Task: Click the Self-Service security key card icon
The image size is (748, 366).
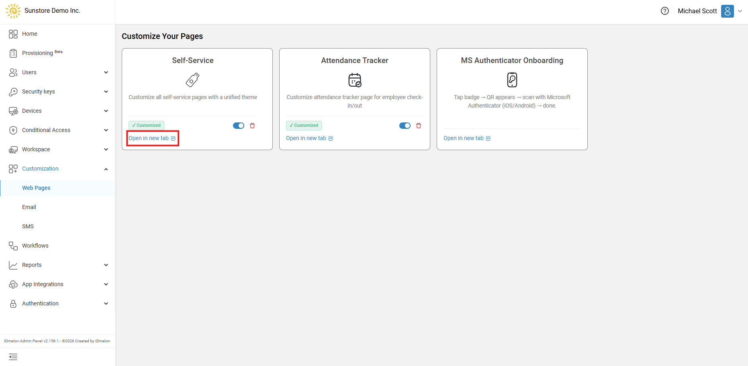Action: (x=192, y=80)
